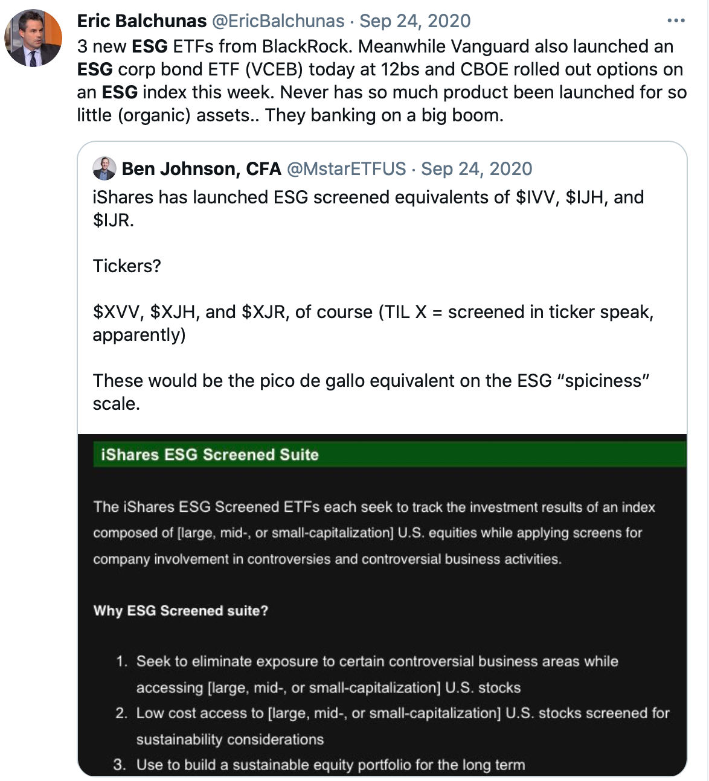Click the $IJH cashtag
Image resolution: width=709 pixels, height=781 pixels.
pyautogui.click(x=586, y=197)
